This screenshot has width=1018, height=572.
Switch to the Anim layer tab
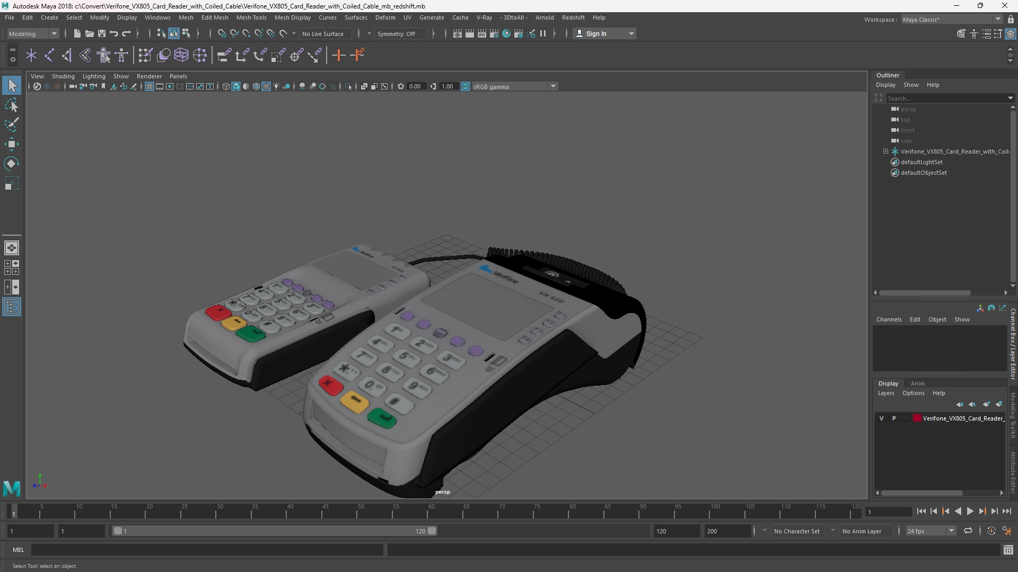pyautogui.click(x=917, y=383)
